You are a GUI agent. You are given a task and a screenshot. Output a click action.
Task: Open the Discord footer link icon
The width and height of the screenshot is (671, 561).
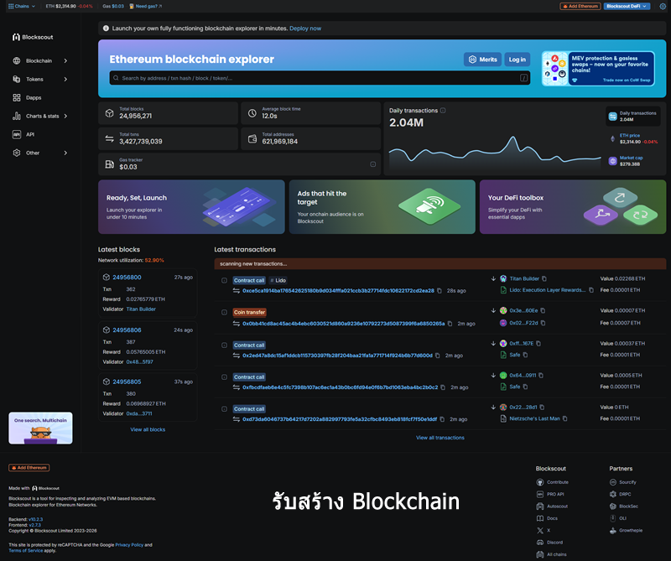[x=540, y=543]
